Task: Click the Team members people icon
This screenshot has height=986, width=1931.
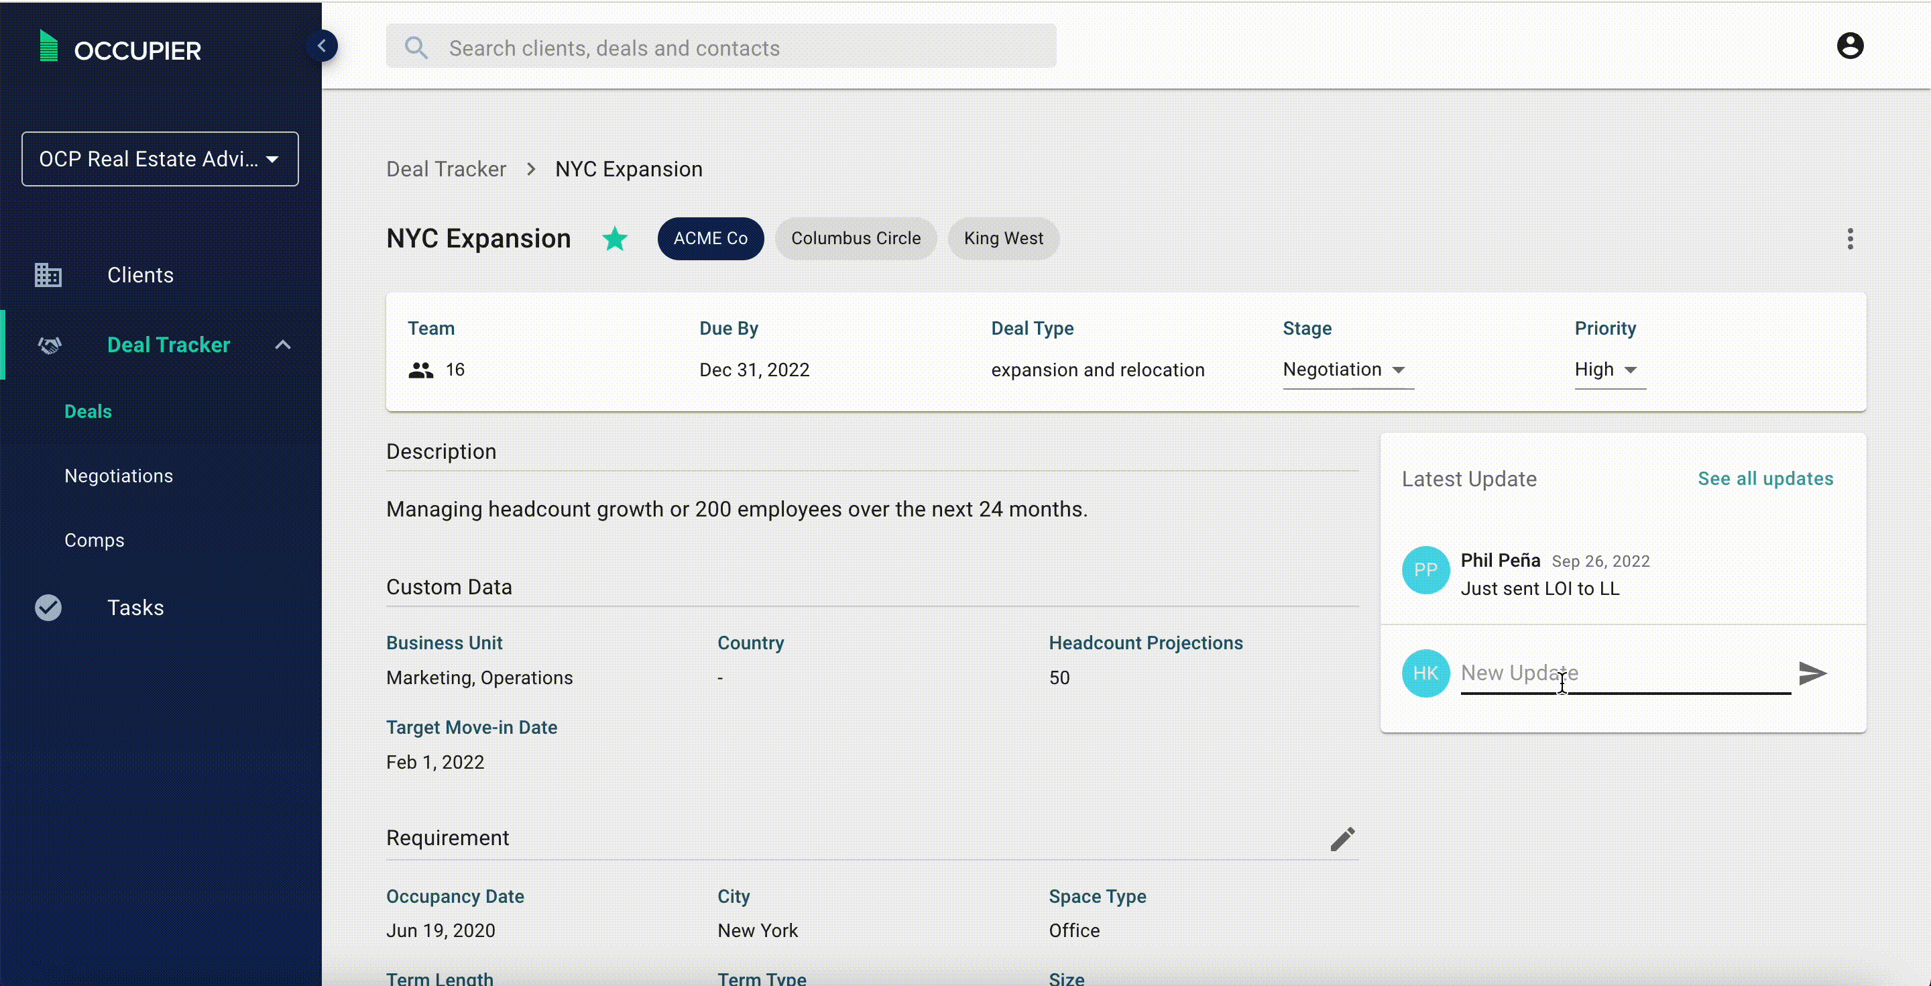Action: 420,370
